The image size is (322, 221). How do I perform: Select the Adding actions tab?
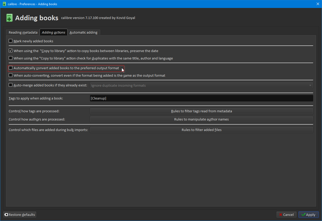coord(53,32)
